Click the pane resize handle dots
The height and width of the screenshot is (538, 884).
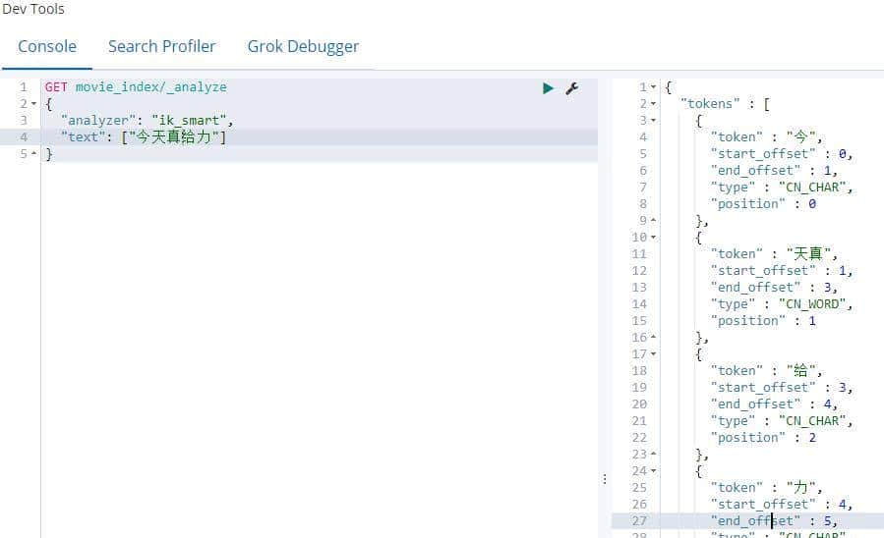click(605, 479)
